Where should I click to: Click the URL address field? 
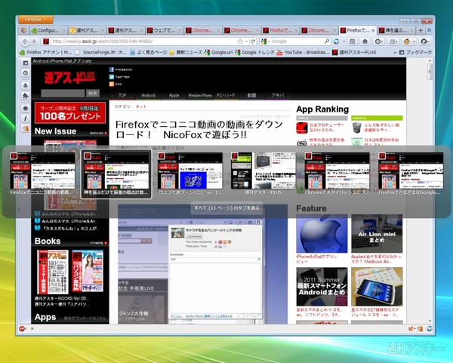pyautogui.click(x=143, y=42)
